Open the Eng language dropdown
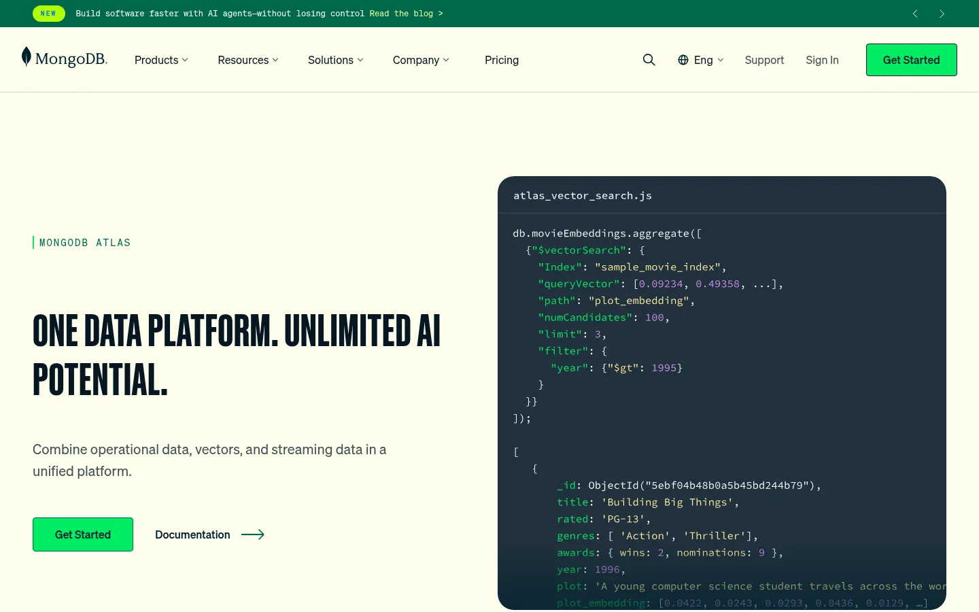 coord(701,60)
